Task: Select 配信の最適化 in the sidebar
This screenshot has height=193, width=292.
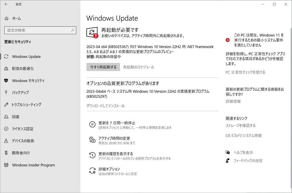Action: (x=23, y=68)
